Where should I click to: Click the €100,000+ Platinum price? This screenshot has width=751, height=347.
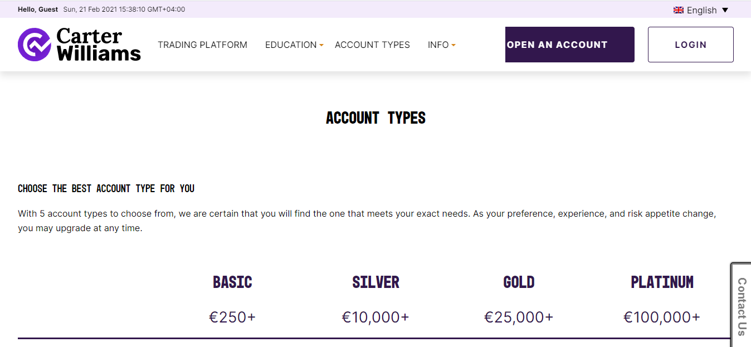[662, 317]
